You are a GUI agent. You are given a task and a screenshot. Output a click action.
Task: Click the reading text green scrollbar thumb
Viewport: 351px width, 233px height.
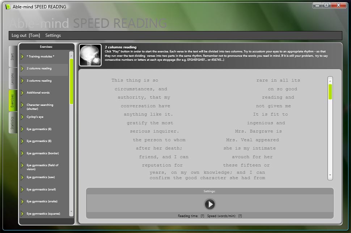pos(330,92)
